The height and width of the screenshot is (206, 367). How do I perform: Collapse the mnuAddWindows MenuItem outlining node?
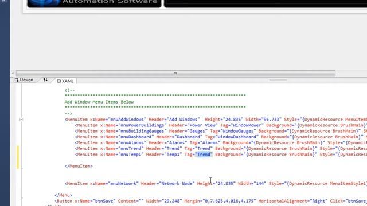click(x=21, y=120)
